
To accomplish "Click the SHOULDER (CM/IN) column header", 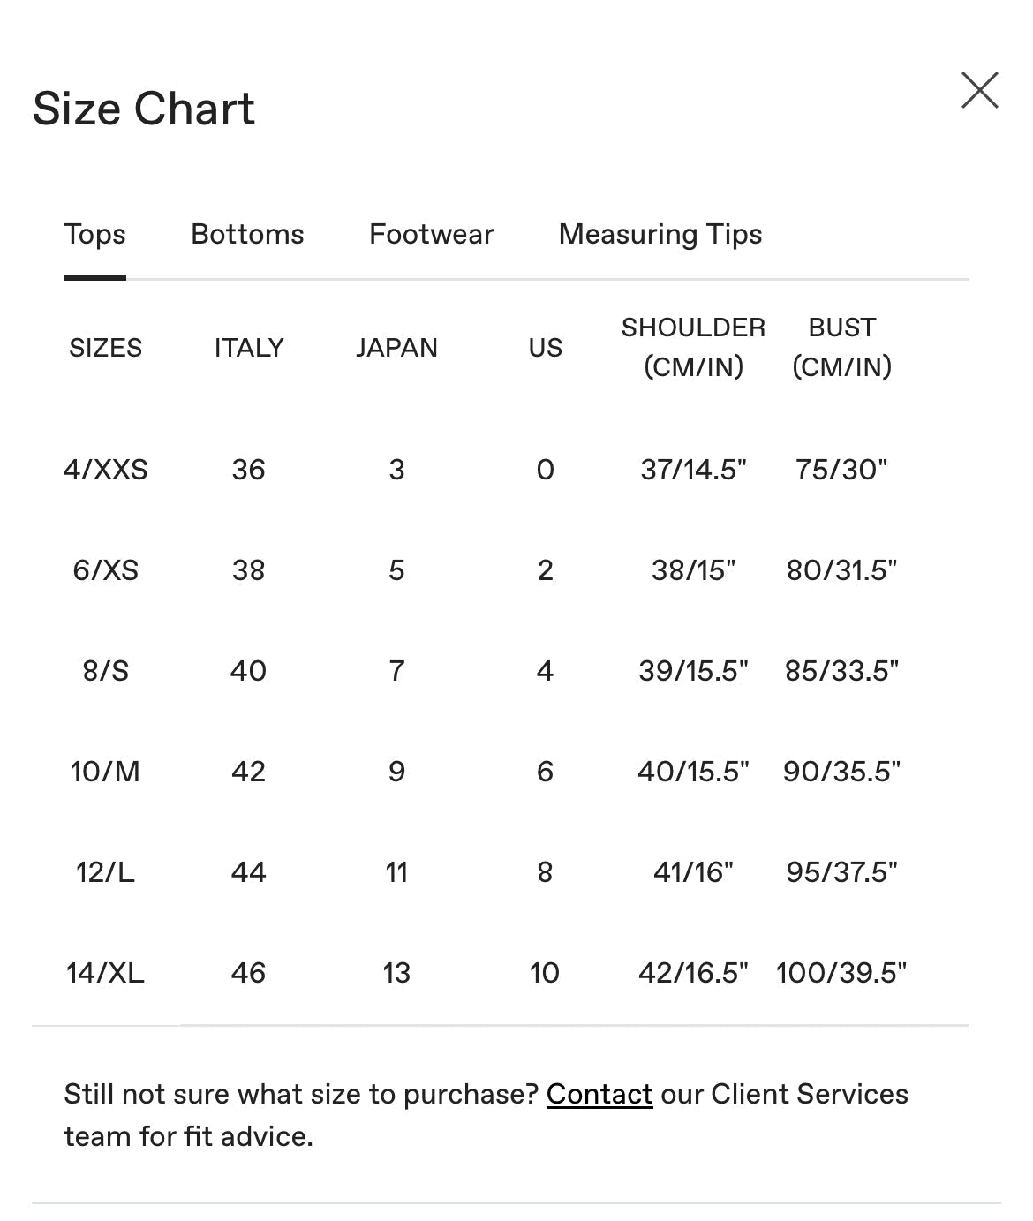I will tap(693, 347).
